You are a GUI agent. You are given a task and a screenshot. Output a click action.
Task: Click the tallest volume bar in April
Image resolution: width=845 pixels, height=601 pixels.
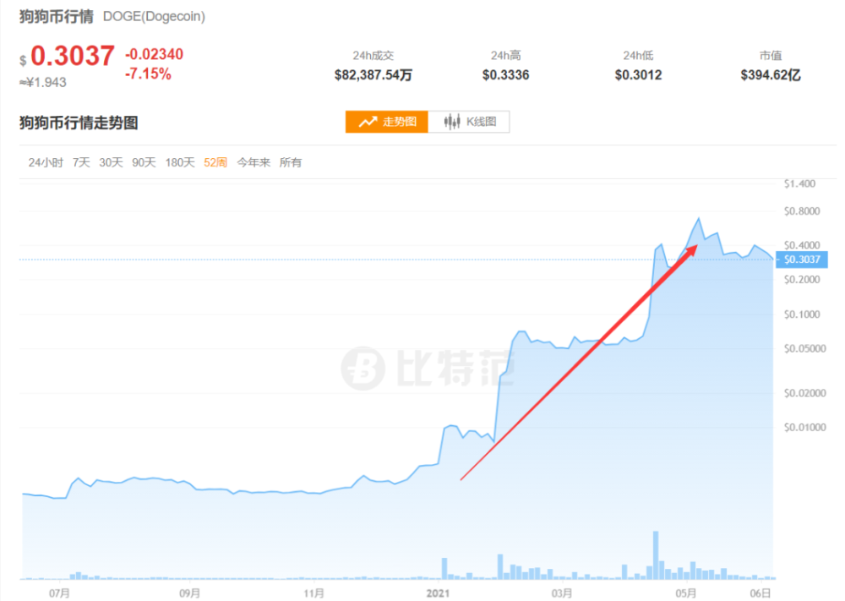click(656, 555)
